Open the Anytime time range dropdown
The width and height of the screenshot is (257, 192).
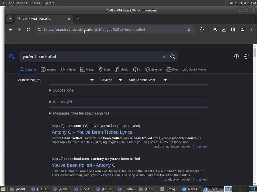(111, 80)
